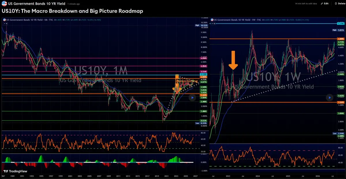Click the 'Banks folding' annotation text
The width and height of the screenshot is (346, 179).
pyautogui.click(x=187, y=81)
